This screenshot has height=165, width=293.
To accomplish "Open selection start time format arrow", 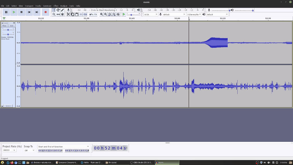I will 62,150.
